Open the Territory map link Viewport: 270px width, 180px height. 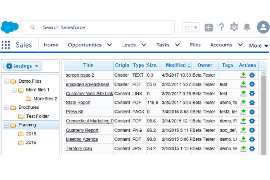coord(79,148)
